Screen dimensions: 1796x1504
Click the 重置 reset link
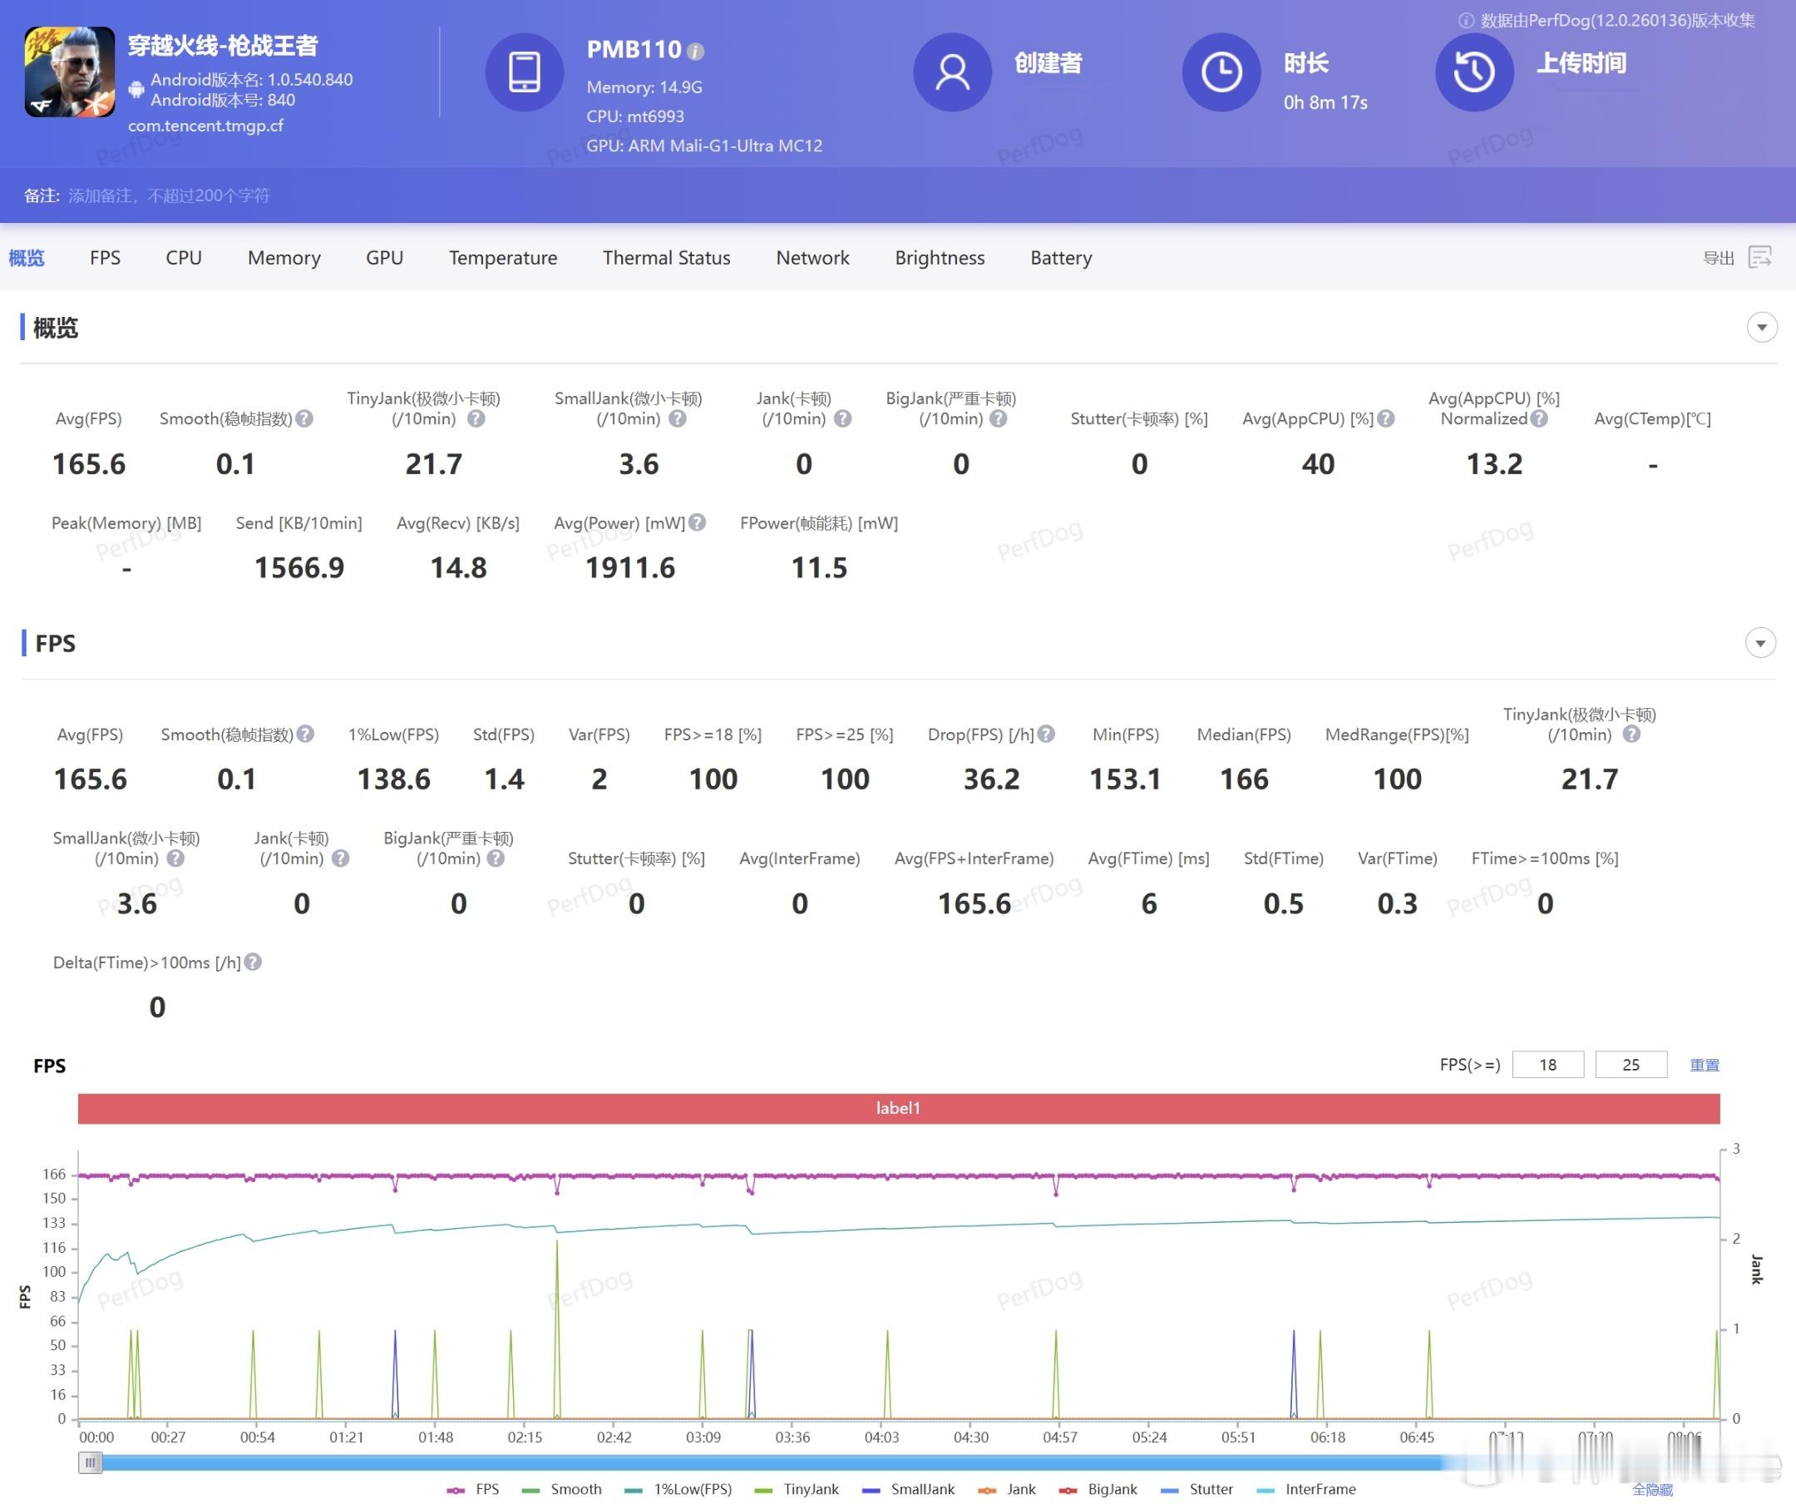click(x=1704, y=1064)
